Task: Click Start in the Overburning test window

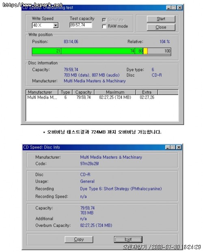Action: coord(161,19)
